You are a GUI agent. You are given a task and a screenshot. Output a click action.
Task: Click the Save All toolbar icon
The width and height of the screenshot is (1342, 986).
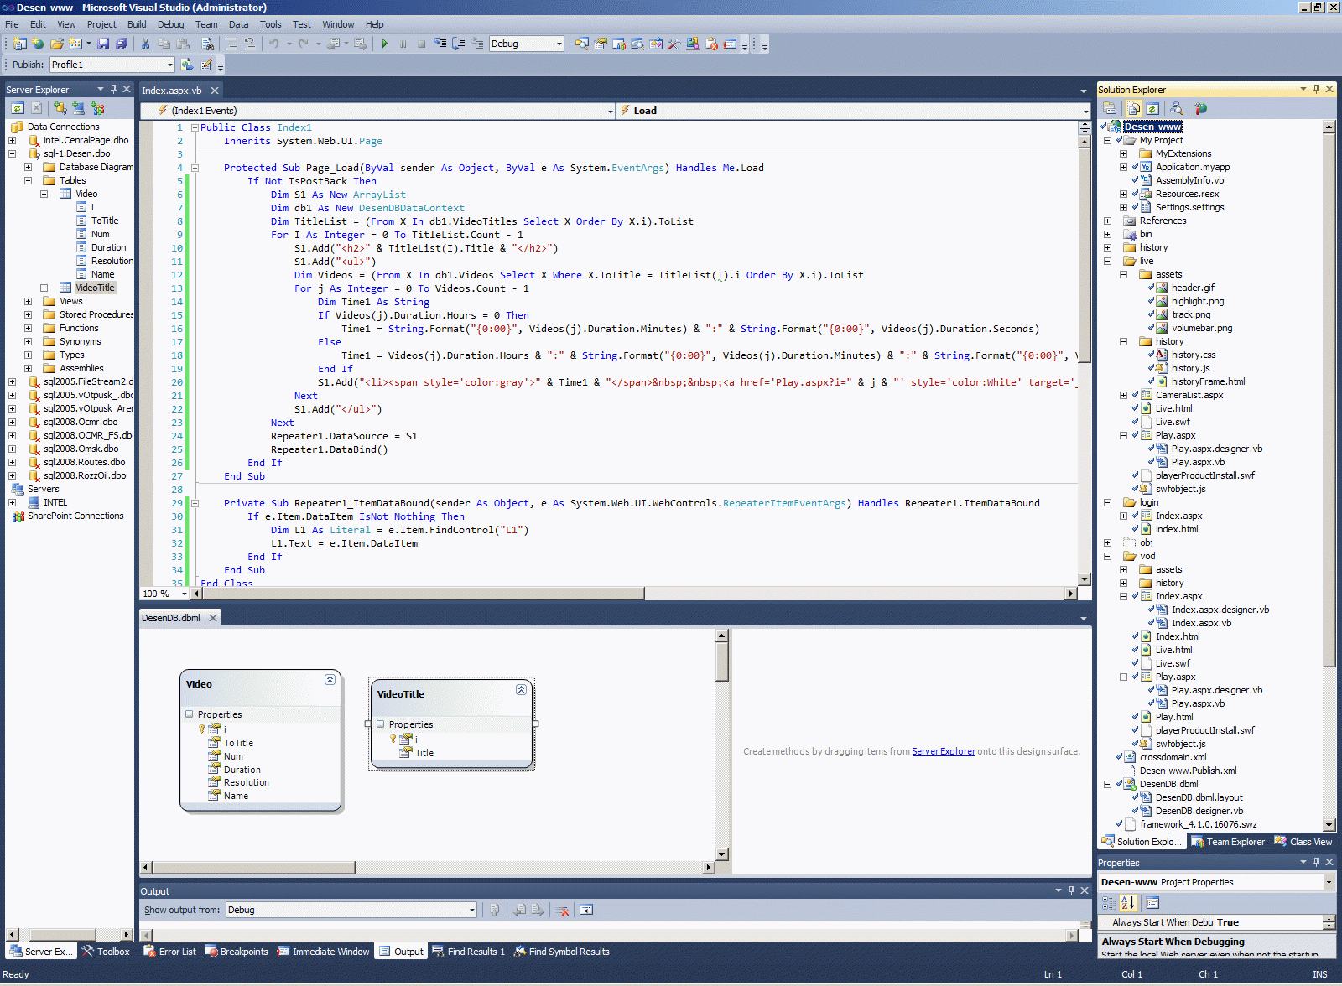click(x=122, y=44)
